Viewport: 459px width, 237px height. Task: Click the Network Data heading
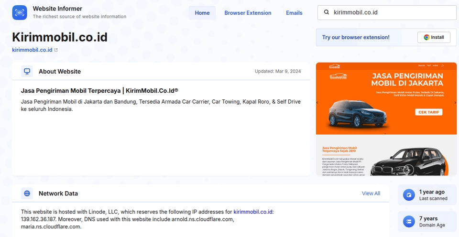(58, 194)
